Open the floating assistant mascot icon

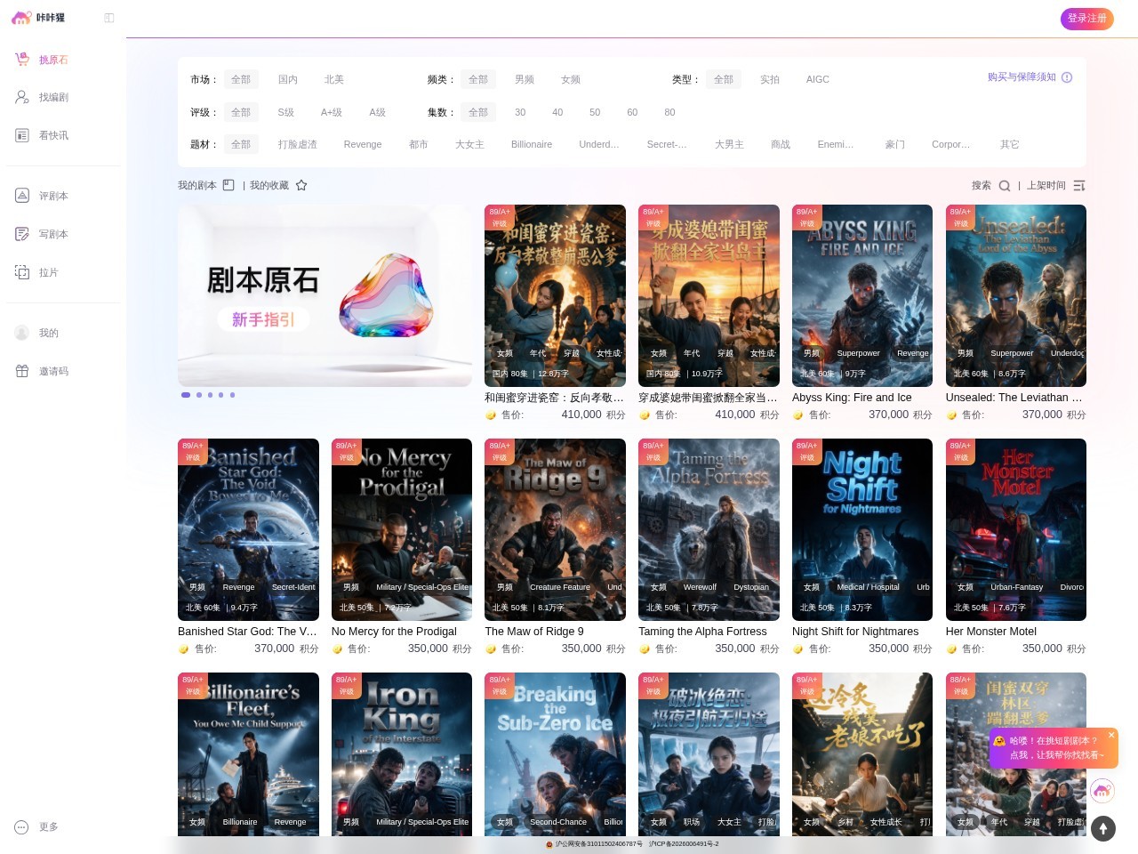(x=1102, y=790)
